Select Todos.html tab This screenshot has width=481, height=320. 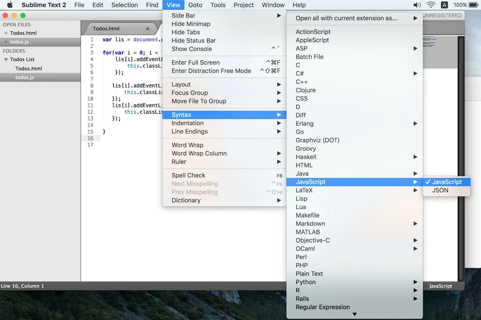click(120, 29)
